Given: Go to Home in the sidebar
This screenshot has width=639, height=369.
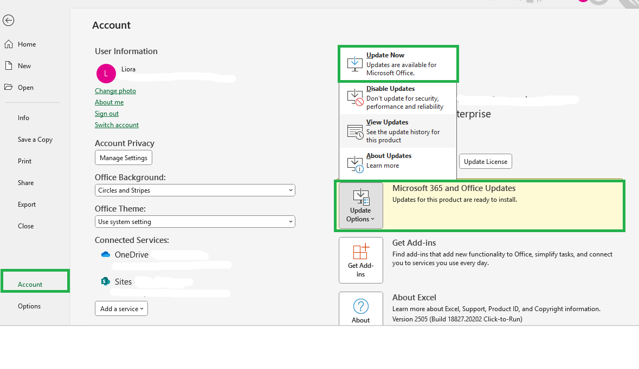Looking at the screenshot, I should click(27, 44).
